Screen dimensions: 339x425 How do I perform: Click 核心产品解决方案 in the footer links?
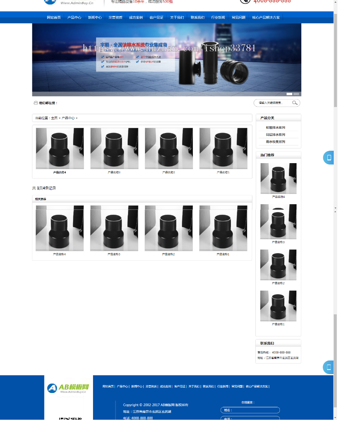257,386
